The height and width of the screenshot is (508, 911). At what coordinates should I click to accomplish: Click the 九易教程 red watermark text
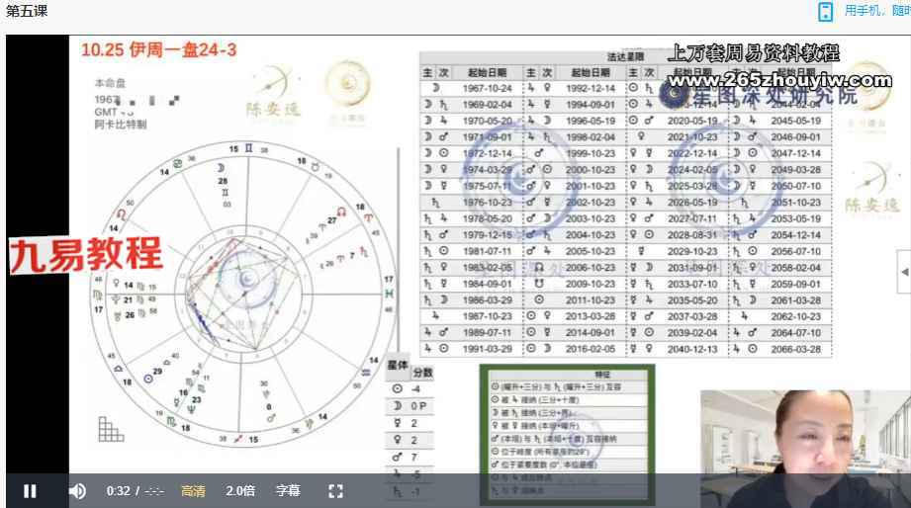[x=86, y=255]
